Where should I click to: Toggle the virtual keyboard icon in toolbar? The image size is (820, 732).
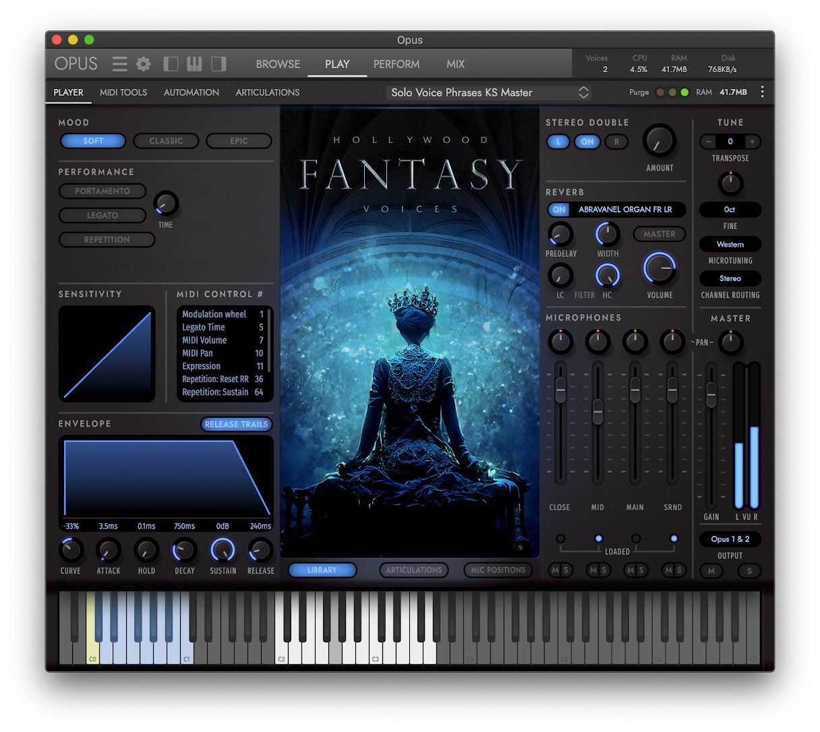[194, 64]
